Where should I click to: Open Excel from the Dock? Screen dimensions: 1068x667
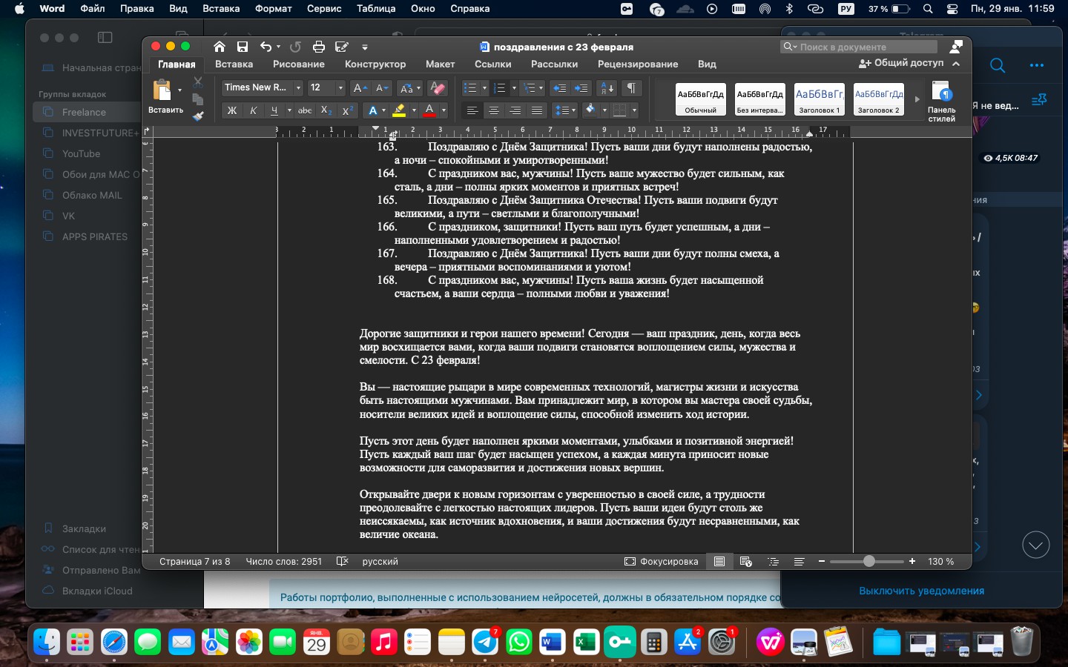coord(586,642)
